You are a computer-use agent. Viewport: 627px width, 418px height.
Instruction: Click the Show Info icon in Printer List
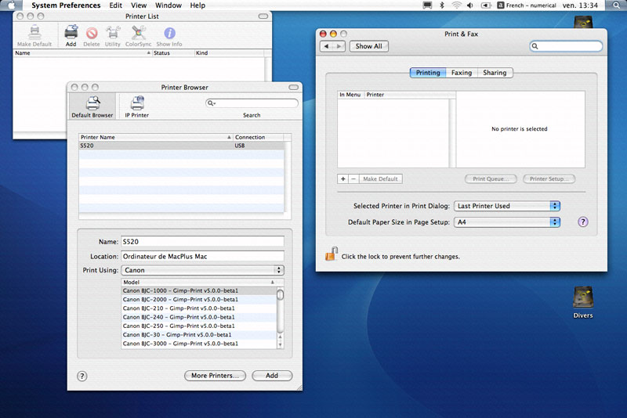[x=169, y=36]
